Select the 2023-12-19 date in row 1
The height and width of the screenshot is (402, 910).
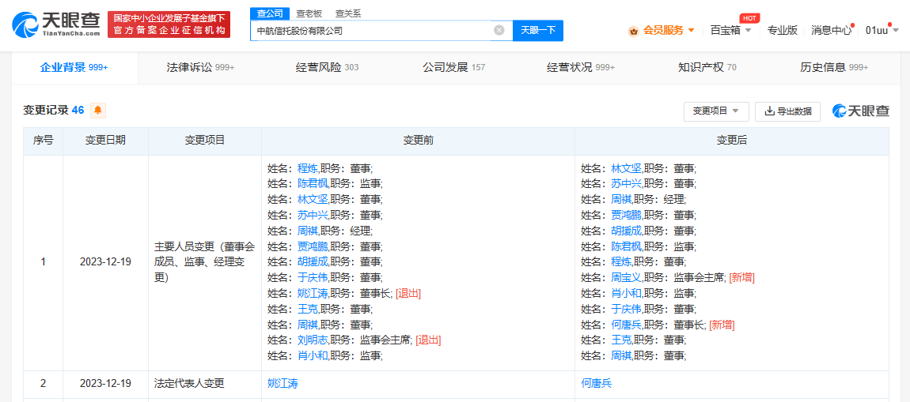point(105,262)
